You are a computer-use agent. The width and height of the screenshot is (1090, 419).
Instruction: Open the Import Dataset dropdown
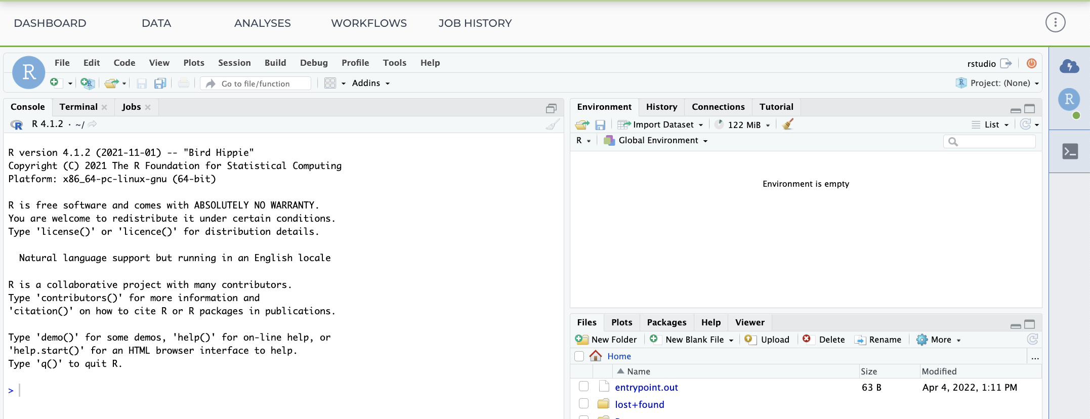coord(660,124)
